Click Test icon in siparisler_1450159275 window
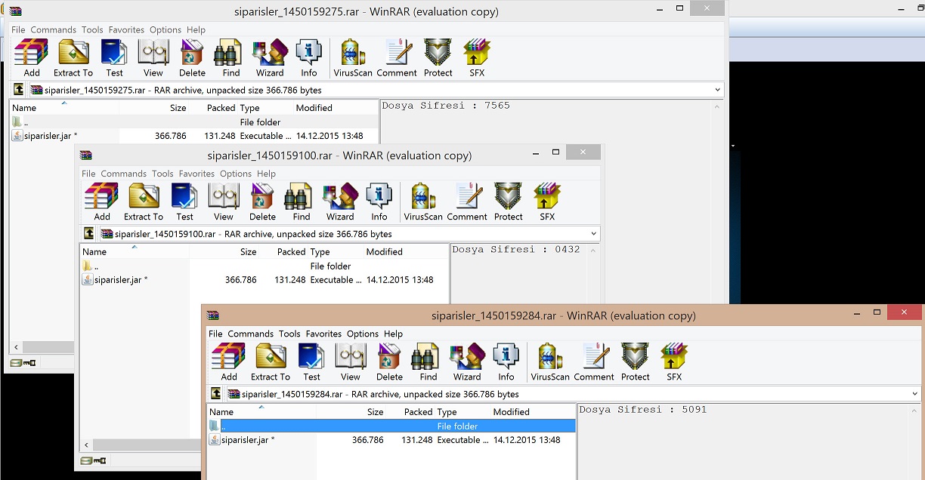Viewport: 925px width, 480px height. click(114, 57)
